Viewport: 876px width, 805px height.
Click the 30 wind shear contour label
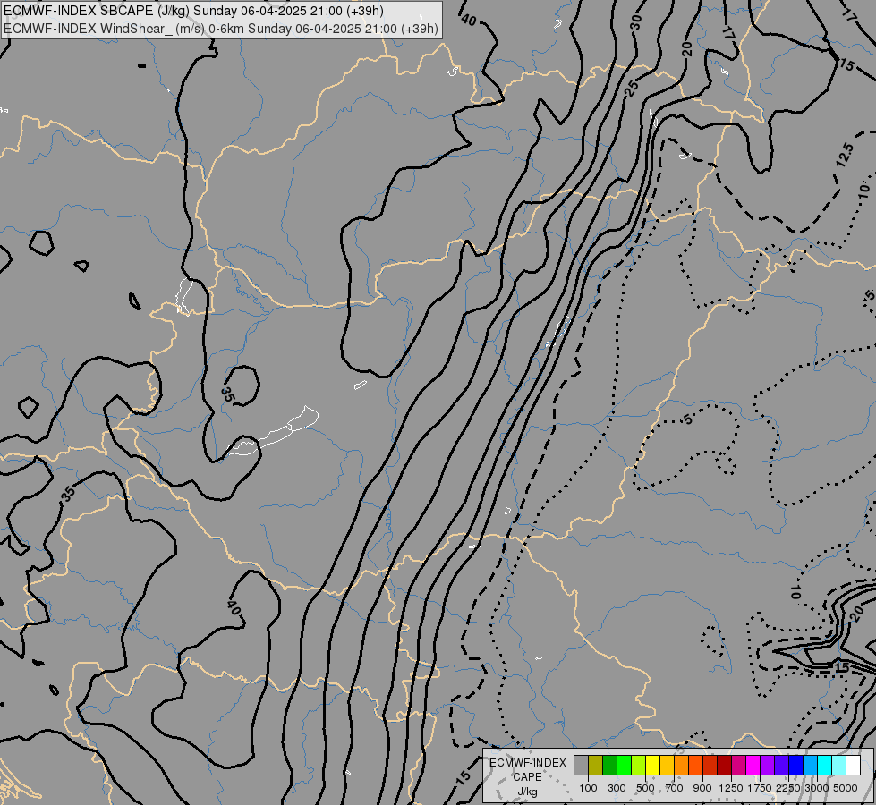pyautogui.click(x=635, y=21)
